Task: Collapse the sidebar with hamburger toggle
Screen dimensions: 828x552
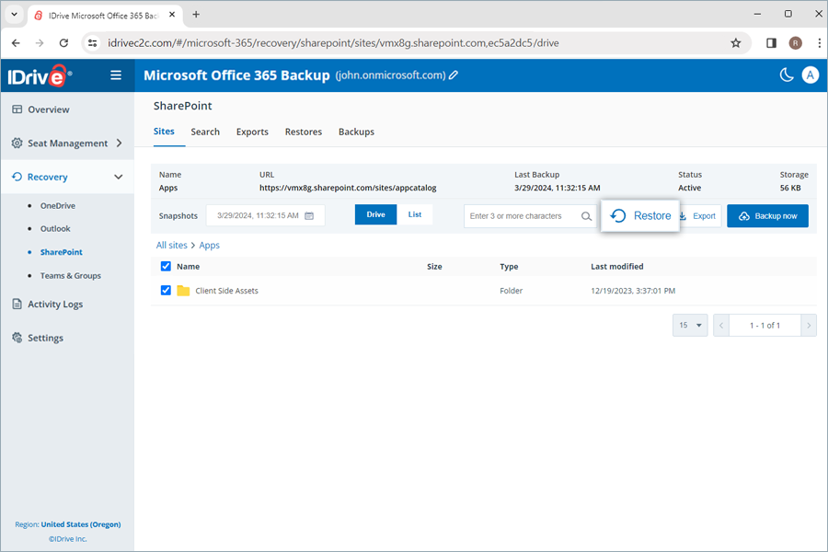Action: [116, 75]
